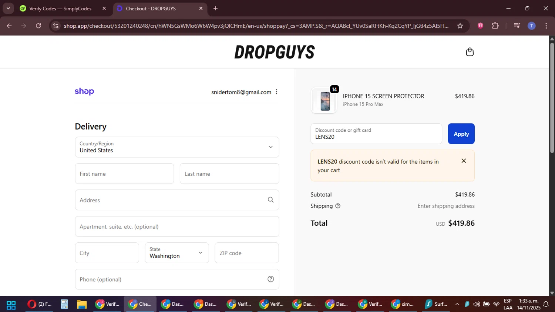Switch to the Verify Codes — SimplyCodes tab

(x=60, y=9)
